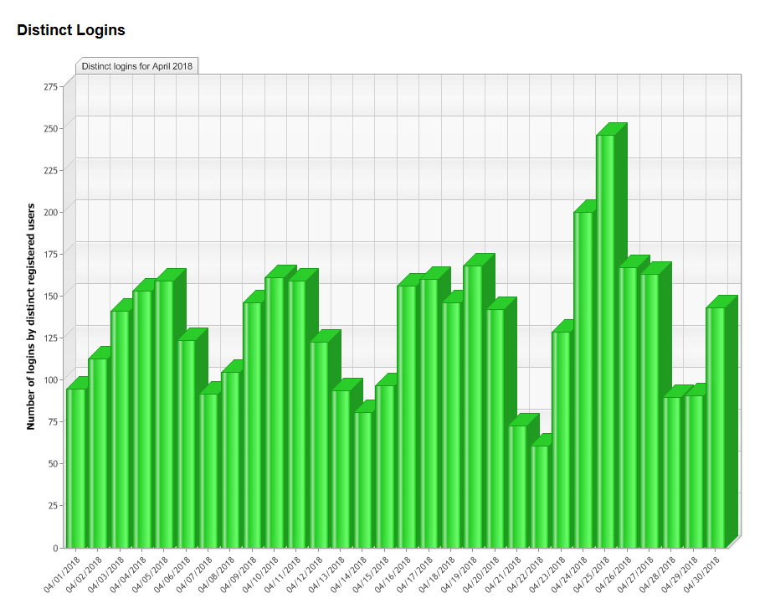Screen dimensions: 765x614
Task: Select the 04/10/2018 bar
Action: pyautogui.click(x=275, y=412)
